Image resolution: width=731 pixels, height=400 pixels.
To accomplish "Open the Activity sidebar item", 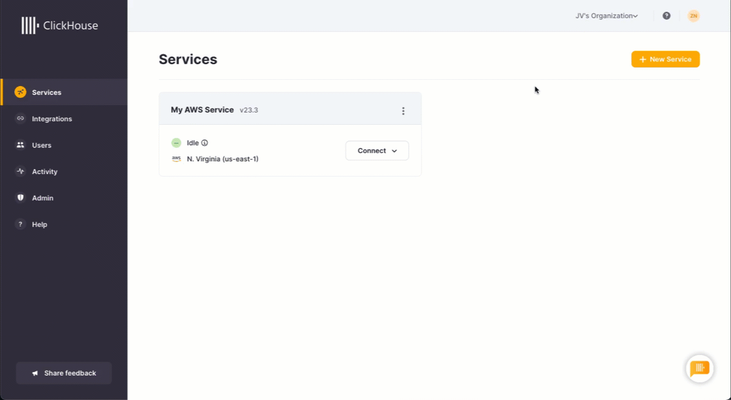I will (x=44, y=172).
